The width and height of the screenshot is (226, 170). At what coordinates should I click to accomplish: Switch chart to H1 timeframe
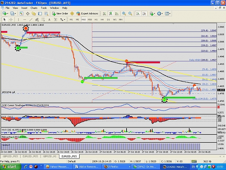click(96, 20)
